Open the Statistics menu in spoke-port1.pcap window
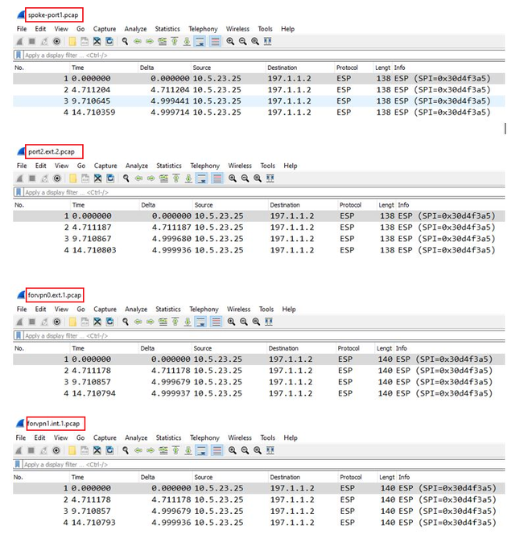This screenshot has width=524, height=546. (x=167, y=29)
